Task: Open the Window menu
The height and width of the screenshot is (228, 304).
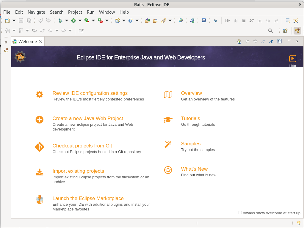Action: click(x=107, y=12)
